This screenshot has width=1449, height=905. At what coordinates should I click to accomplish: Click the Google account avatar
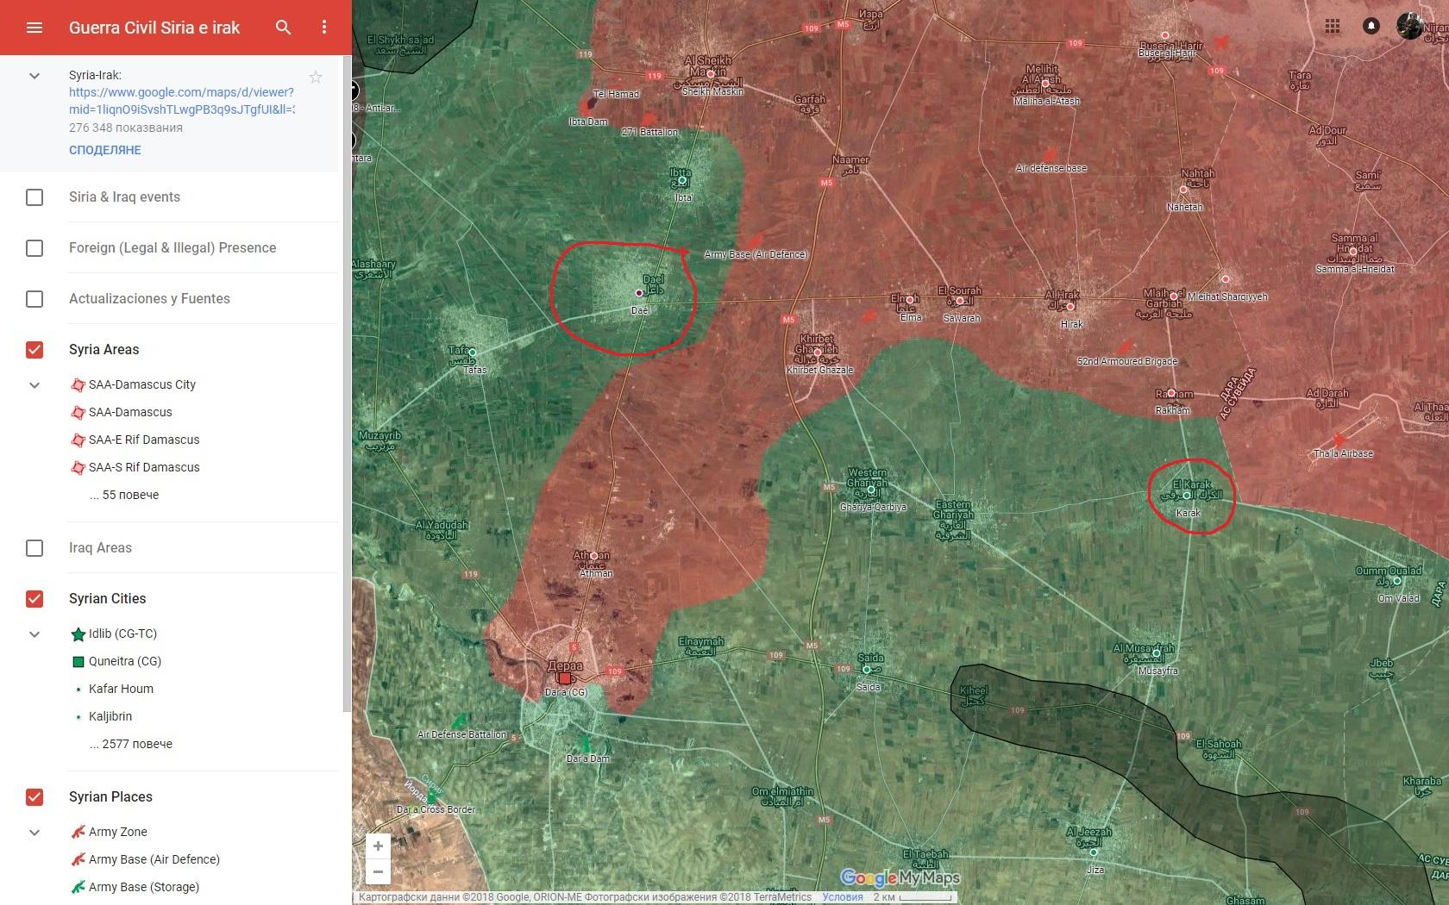click(x=1409, y=26)
